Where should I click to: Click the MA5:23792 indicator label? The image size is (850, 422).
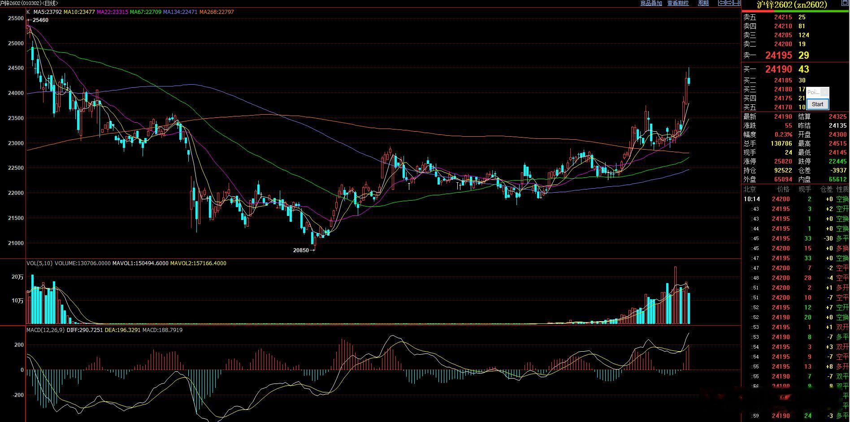[x=47, y=12]
